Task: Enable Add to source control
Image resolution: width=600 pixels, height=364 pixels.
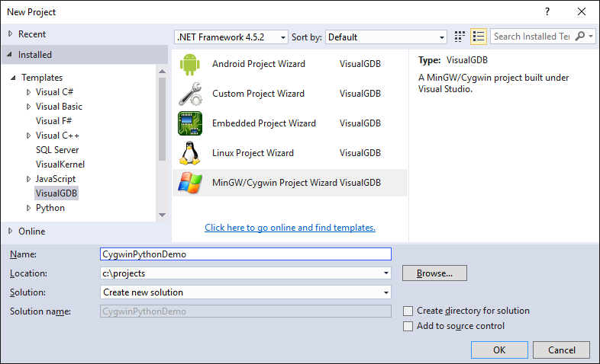Action: click(408, 326)
